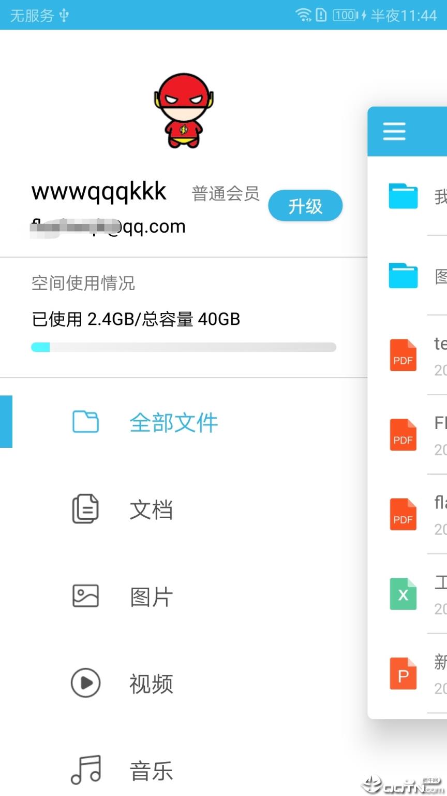Click the 视频 play circle icon
The width and height of the screenshot is (447, 796).
[x=85, y=683]
